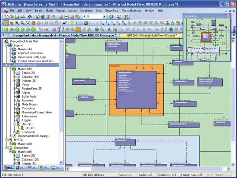Screen dimensions: 237x178
Task: Select the pointer selection tool
Action: pyautogui.click(x=6, y=23)
